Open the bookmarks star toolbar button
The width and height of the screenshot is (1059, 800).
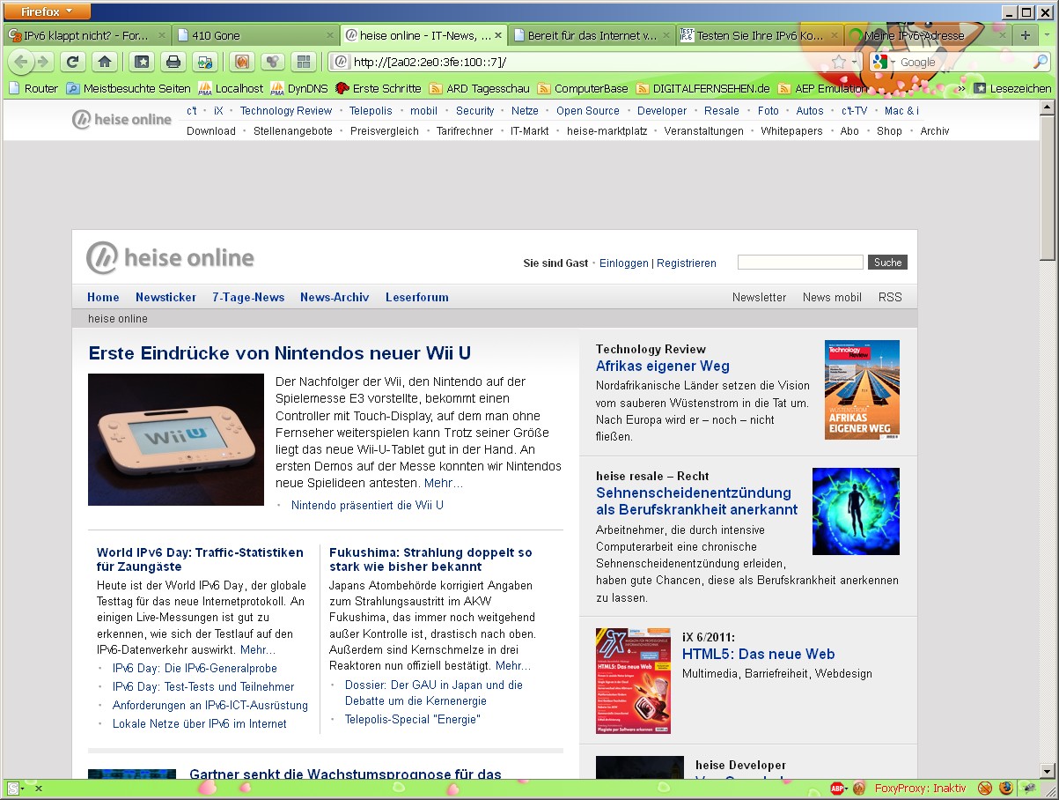click(141, 62)
